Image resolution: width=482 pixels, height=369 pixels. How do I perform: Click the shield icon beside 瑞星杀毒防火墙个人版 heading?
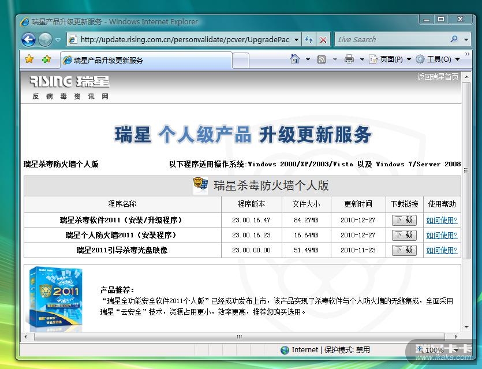[200, 185]
